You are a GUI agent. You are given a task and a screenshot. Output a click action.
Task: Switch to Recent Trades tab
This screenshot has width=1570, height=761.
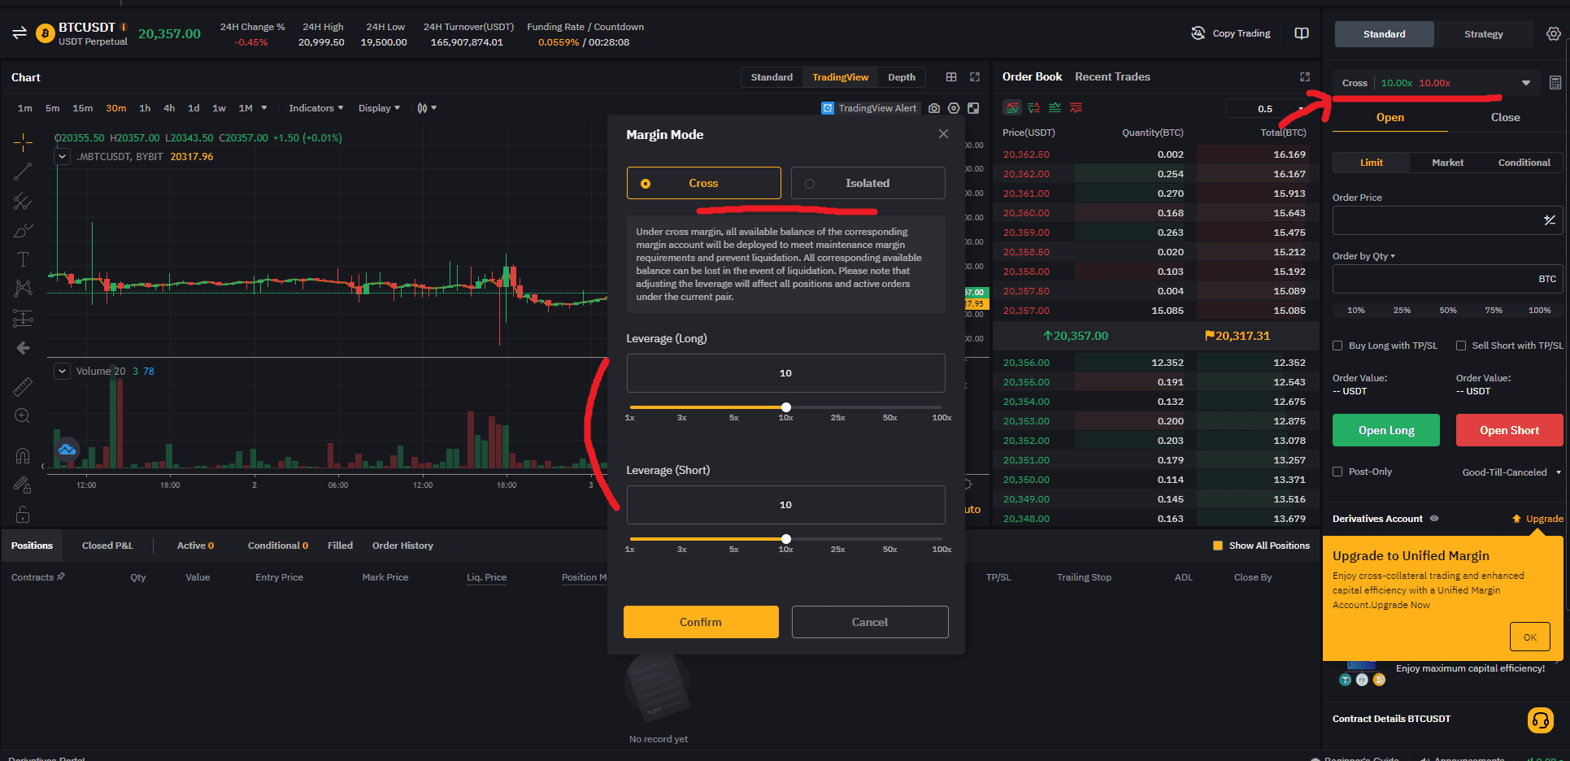(x=1112, y=77)
